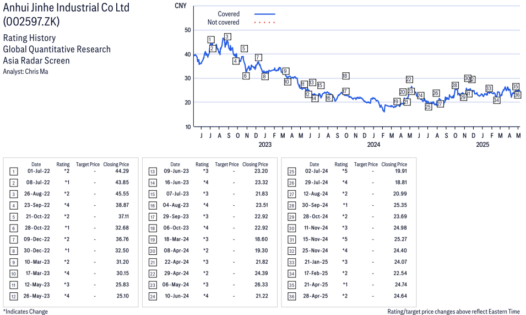Click the rating value in the 30-Sep-24 row
The width and height of the screenshot is (526, 315).
345,205
